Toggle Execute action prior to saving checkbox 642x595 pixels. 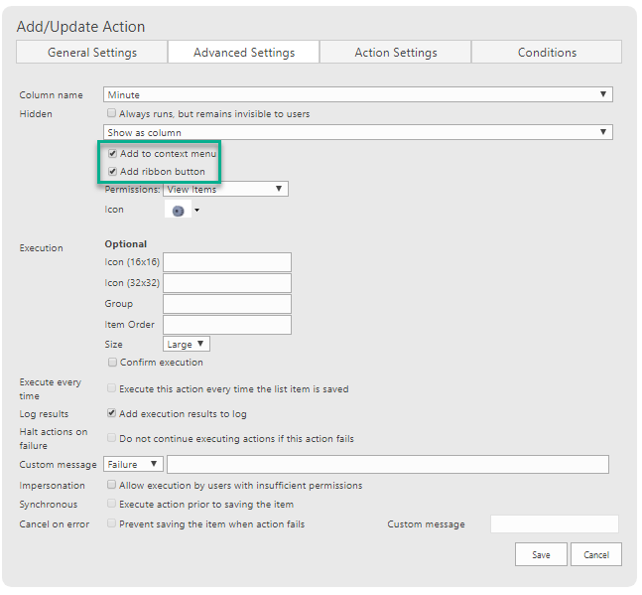tap(111, 504)
